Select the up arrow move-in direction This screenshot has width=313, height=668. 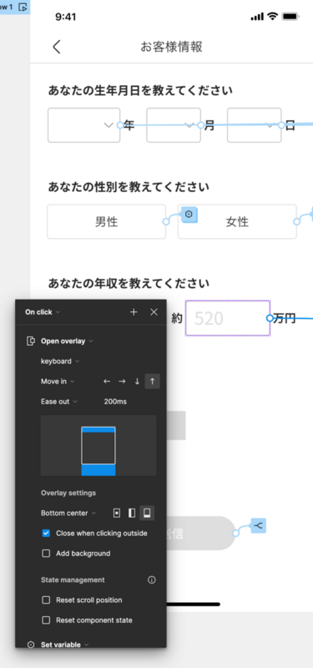click(153, 382)
